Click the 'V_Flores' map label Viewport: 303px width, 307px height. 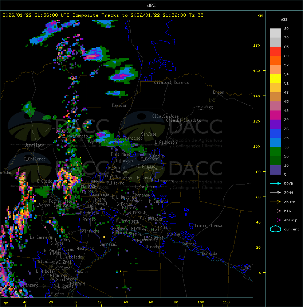click(x=55, y=294)
